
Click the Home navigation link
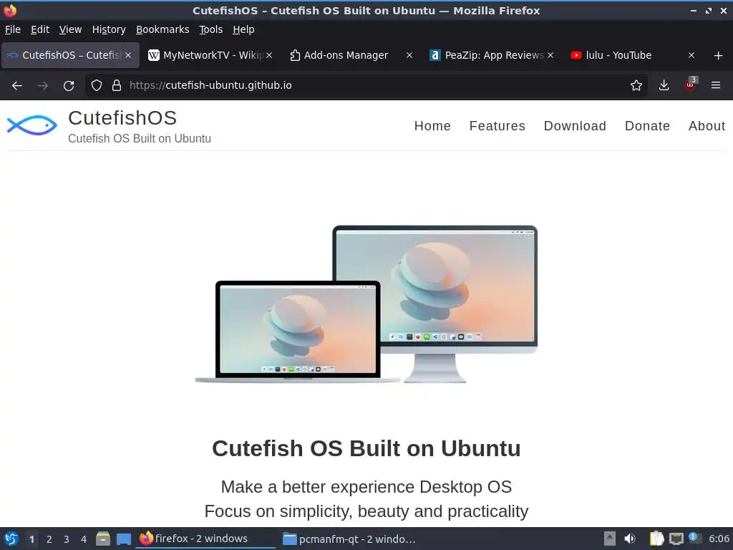432,126
